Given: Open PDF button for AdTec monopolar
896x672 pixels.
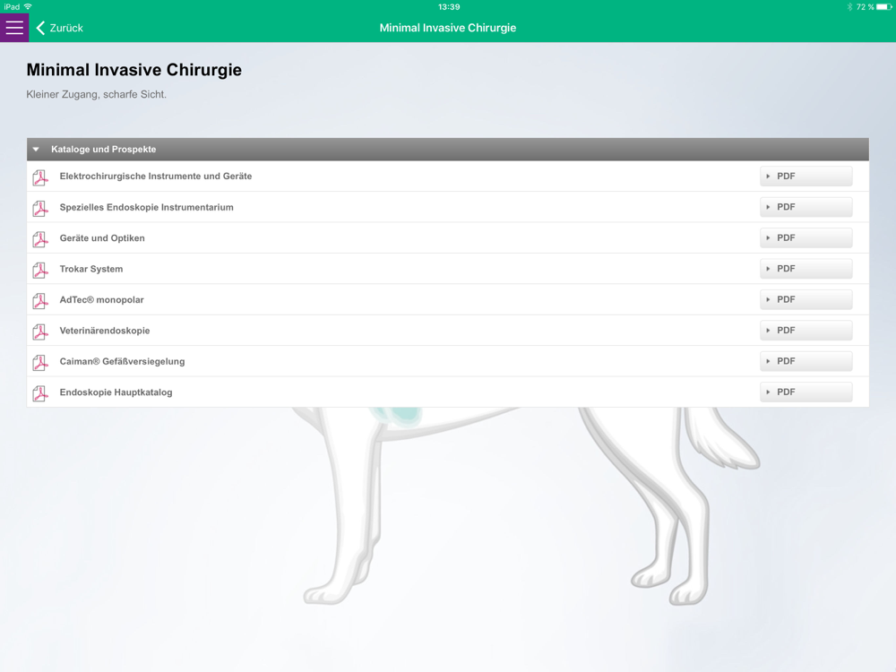Looking at the screenshot, I should tap(806, 299).
